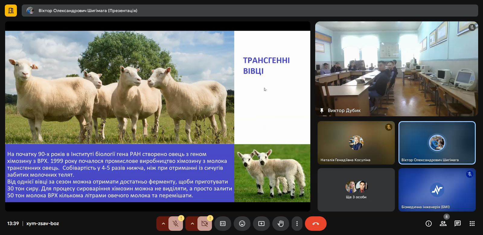Open chat with everyone

click(458, 224)
